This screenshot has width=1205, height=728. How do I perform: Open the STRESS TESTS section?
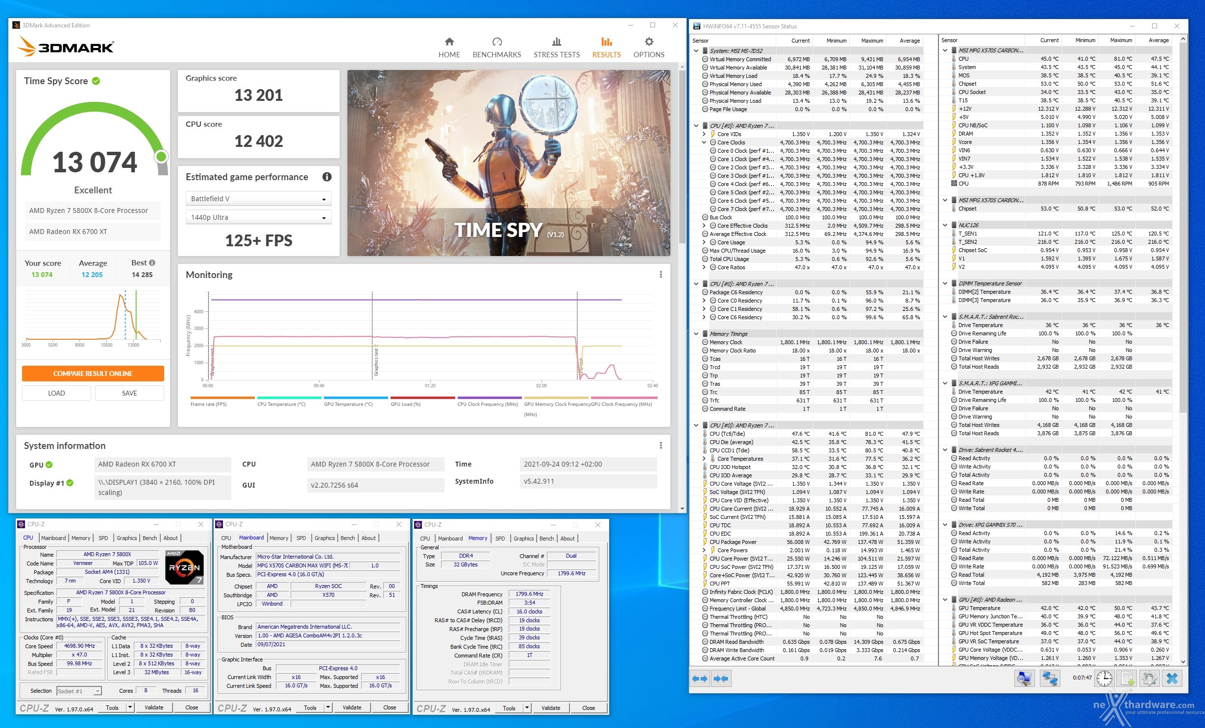coord(556,47)
